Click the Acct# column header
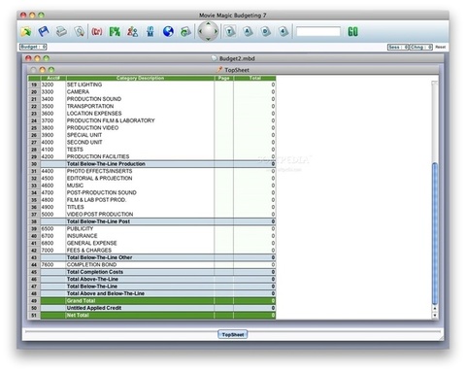The image size is (466, 372). [53, 78]
